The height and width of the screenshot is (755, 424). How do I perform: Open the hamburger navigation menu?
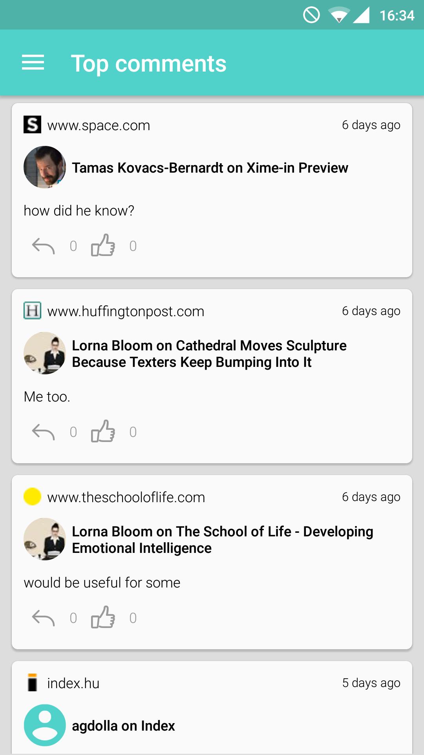click(33, 63)
